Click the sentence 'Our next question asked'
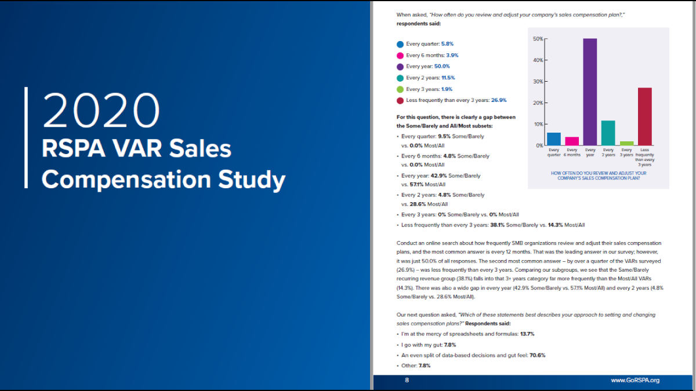The height and width of the screenshot is (391, 696). click(526, 319)
